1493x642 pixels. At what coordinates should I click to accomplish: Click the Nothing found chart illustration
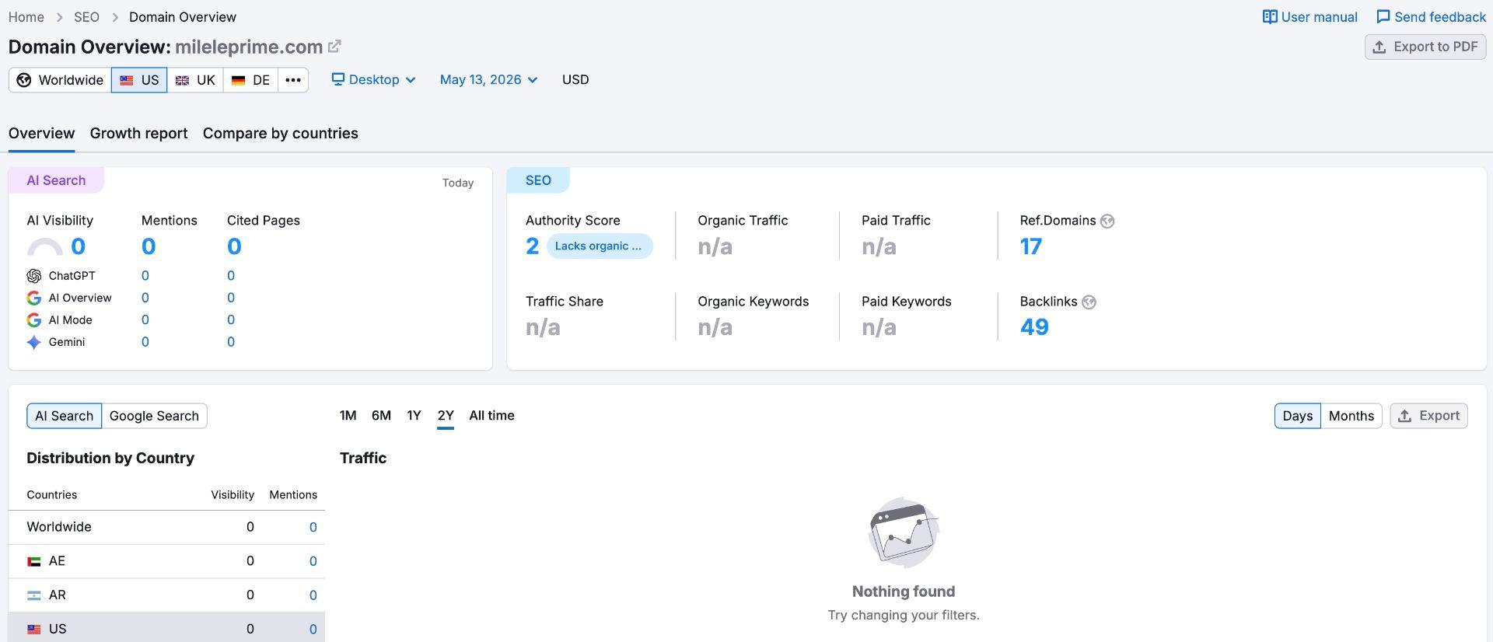[x=904, y=532]
